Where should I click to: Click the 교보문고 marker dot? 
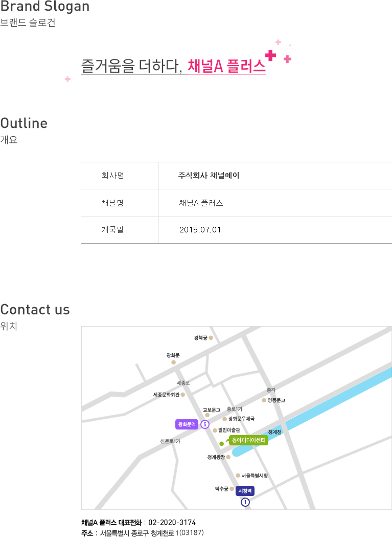207,415
